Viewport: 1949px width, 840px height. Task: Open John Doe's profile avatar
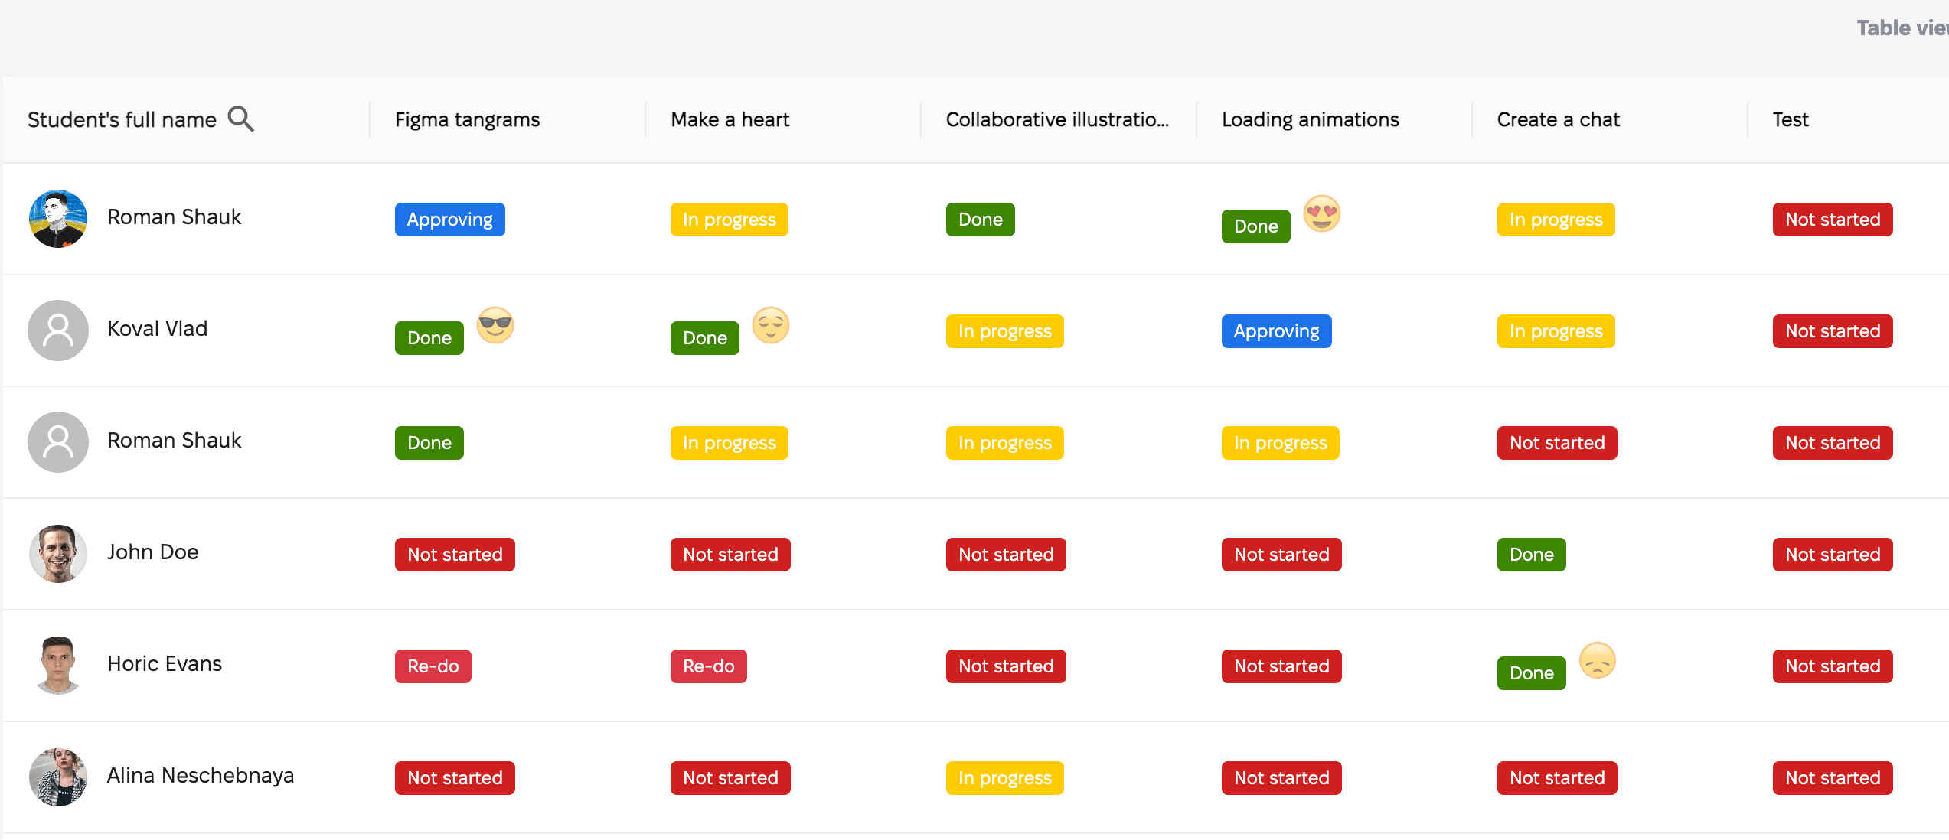58,553
